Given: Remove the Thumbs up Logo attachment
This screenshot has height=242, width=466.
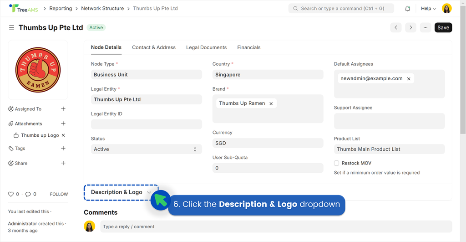Looking at the screenshot, I should (63, 135).
